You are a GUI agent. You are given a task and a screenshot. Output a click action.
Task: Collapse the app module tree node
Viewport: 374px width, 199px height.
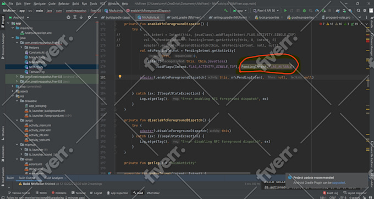coord(9,24)
